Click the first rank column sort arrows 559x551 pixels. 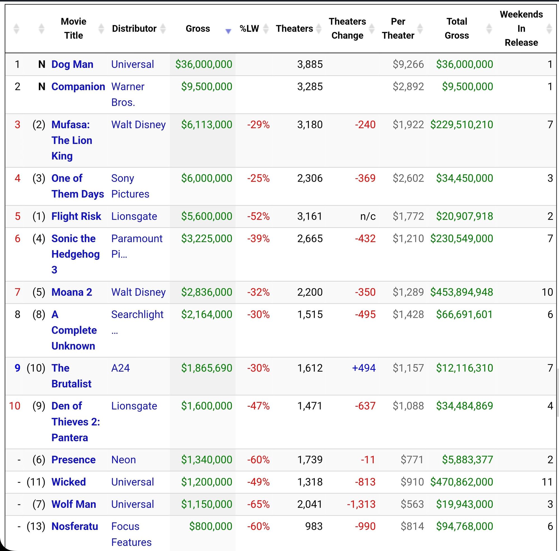click(16, 28)
